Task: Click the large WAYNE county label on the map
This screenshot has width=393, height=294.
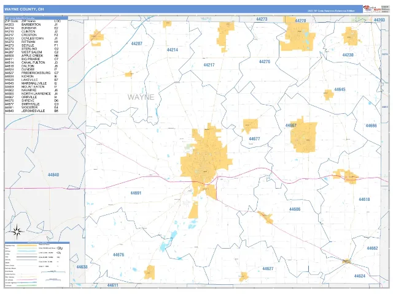Action: (141, 97)
